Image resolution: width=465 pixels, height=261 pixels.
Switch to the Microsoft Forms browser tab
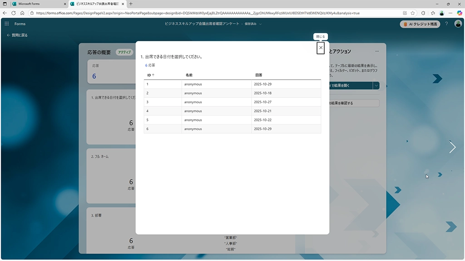point(35,4)
